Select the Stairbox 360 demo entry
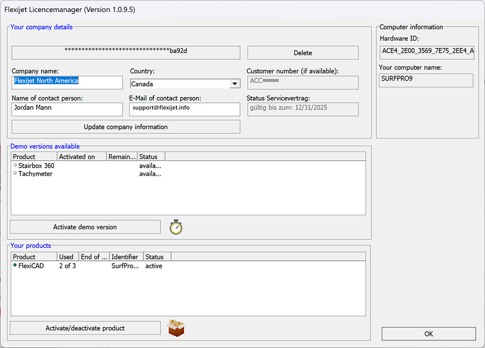The height and width of the screenshot is (348, 485). [36, 166]
